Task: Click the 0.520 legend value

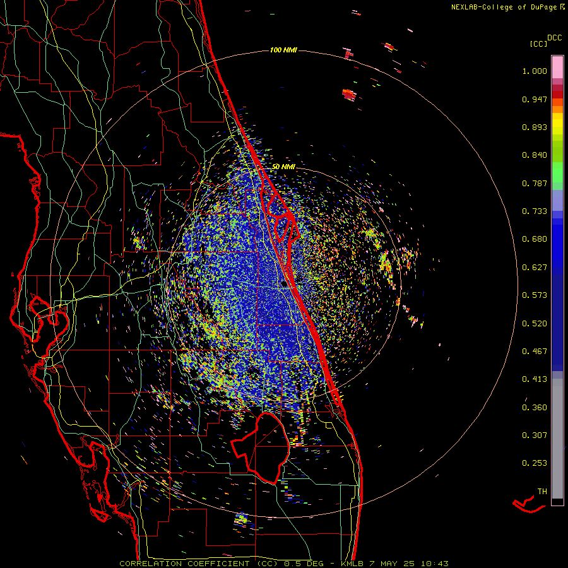Action: coord(535,324)
